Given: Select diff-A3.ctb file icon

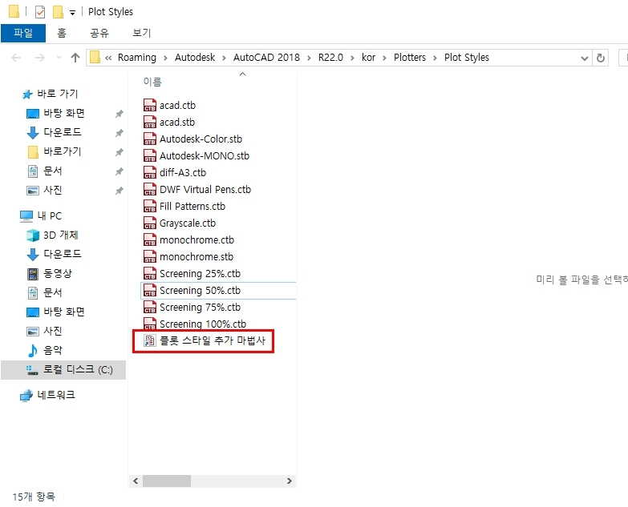Looking at the screenshot, I should 150,172.
